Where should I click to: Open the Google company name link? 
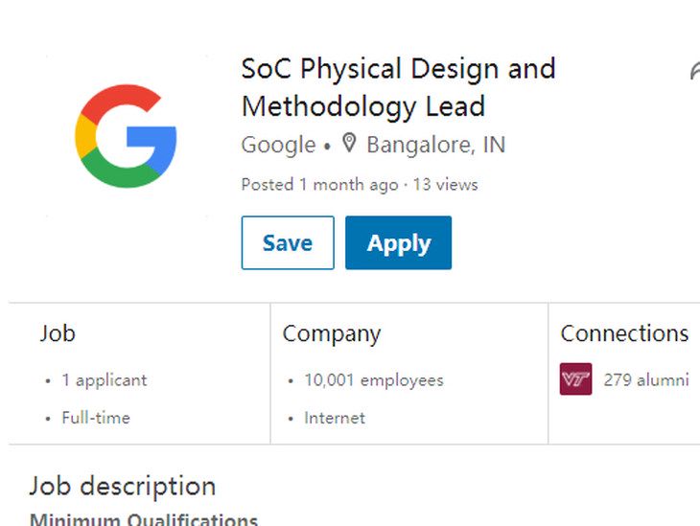tap(279, 145)
